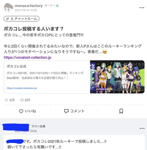Open the ボカコレ公式 link preview card
This screenshot has height=150, width=147.
point(74,77)
